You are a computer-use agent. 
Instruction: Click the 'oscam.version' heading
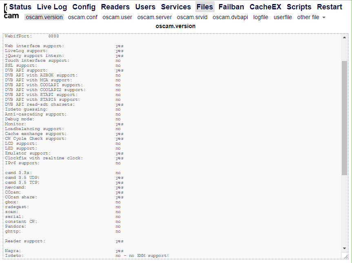pos(175,26)
